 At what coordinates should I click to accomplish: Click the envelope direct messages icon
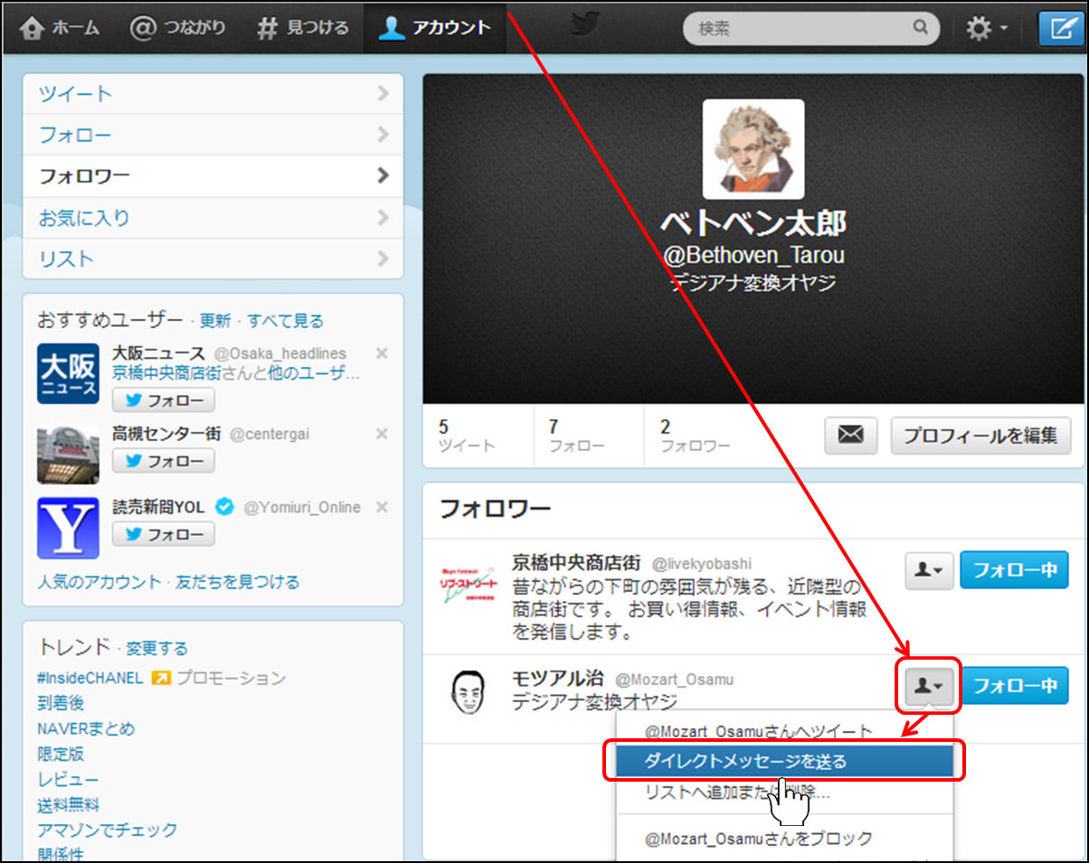[850, 436]
